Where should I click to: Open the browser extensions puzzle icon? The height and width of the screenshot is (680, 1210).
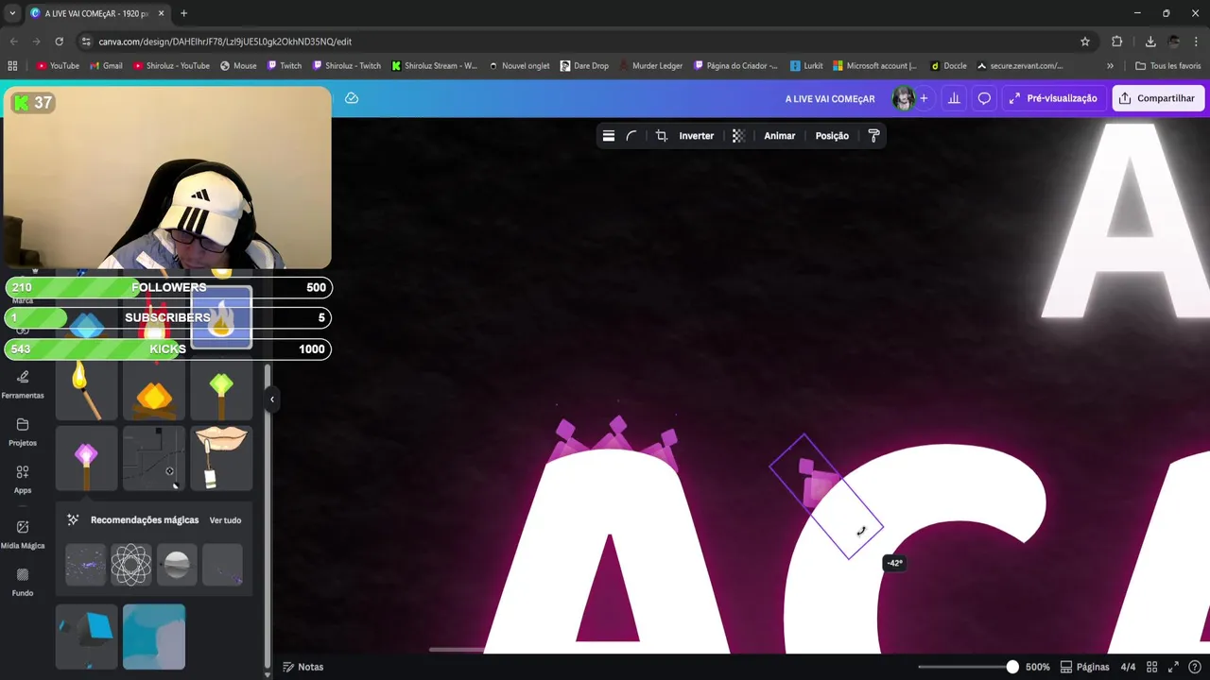[x=1117, y=42]
